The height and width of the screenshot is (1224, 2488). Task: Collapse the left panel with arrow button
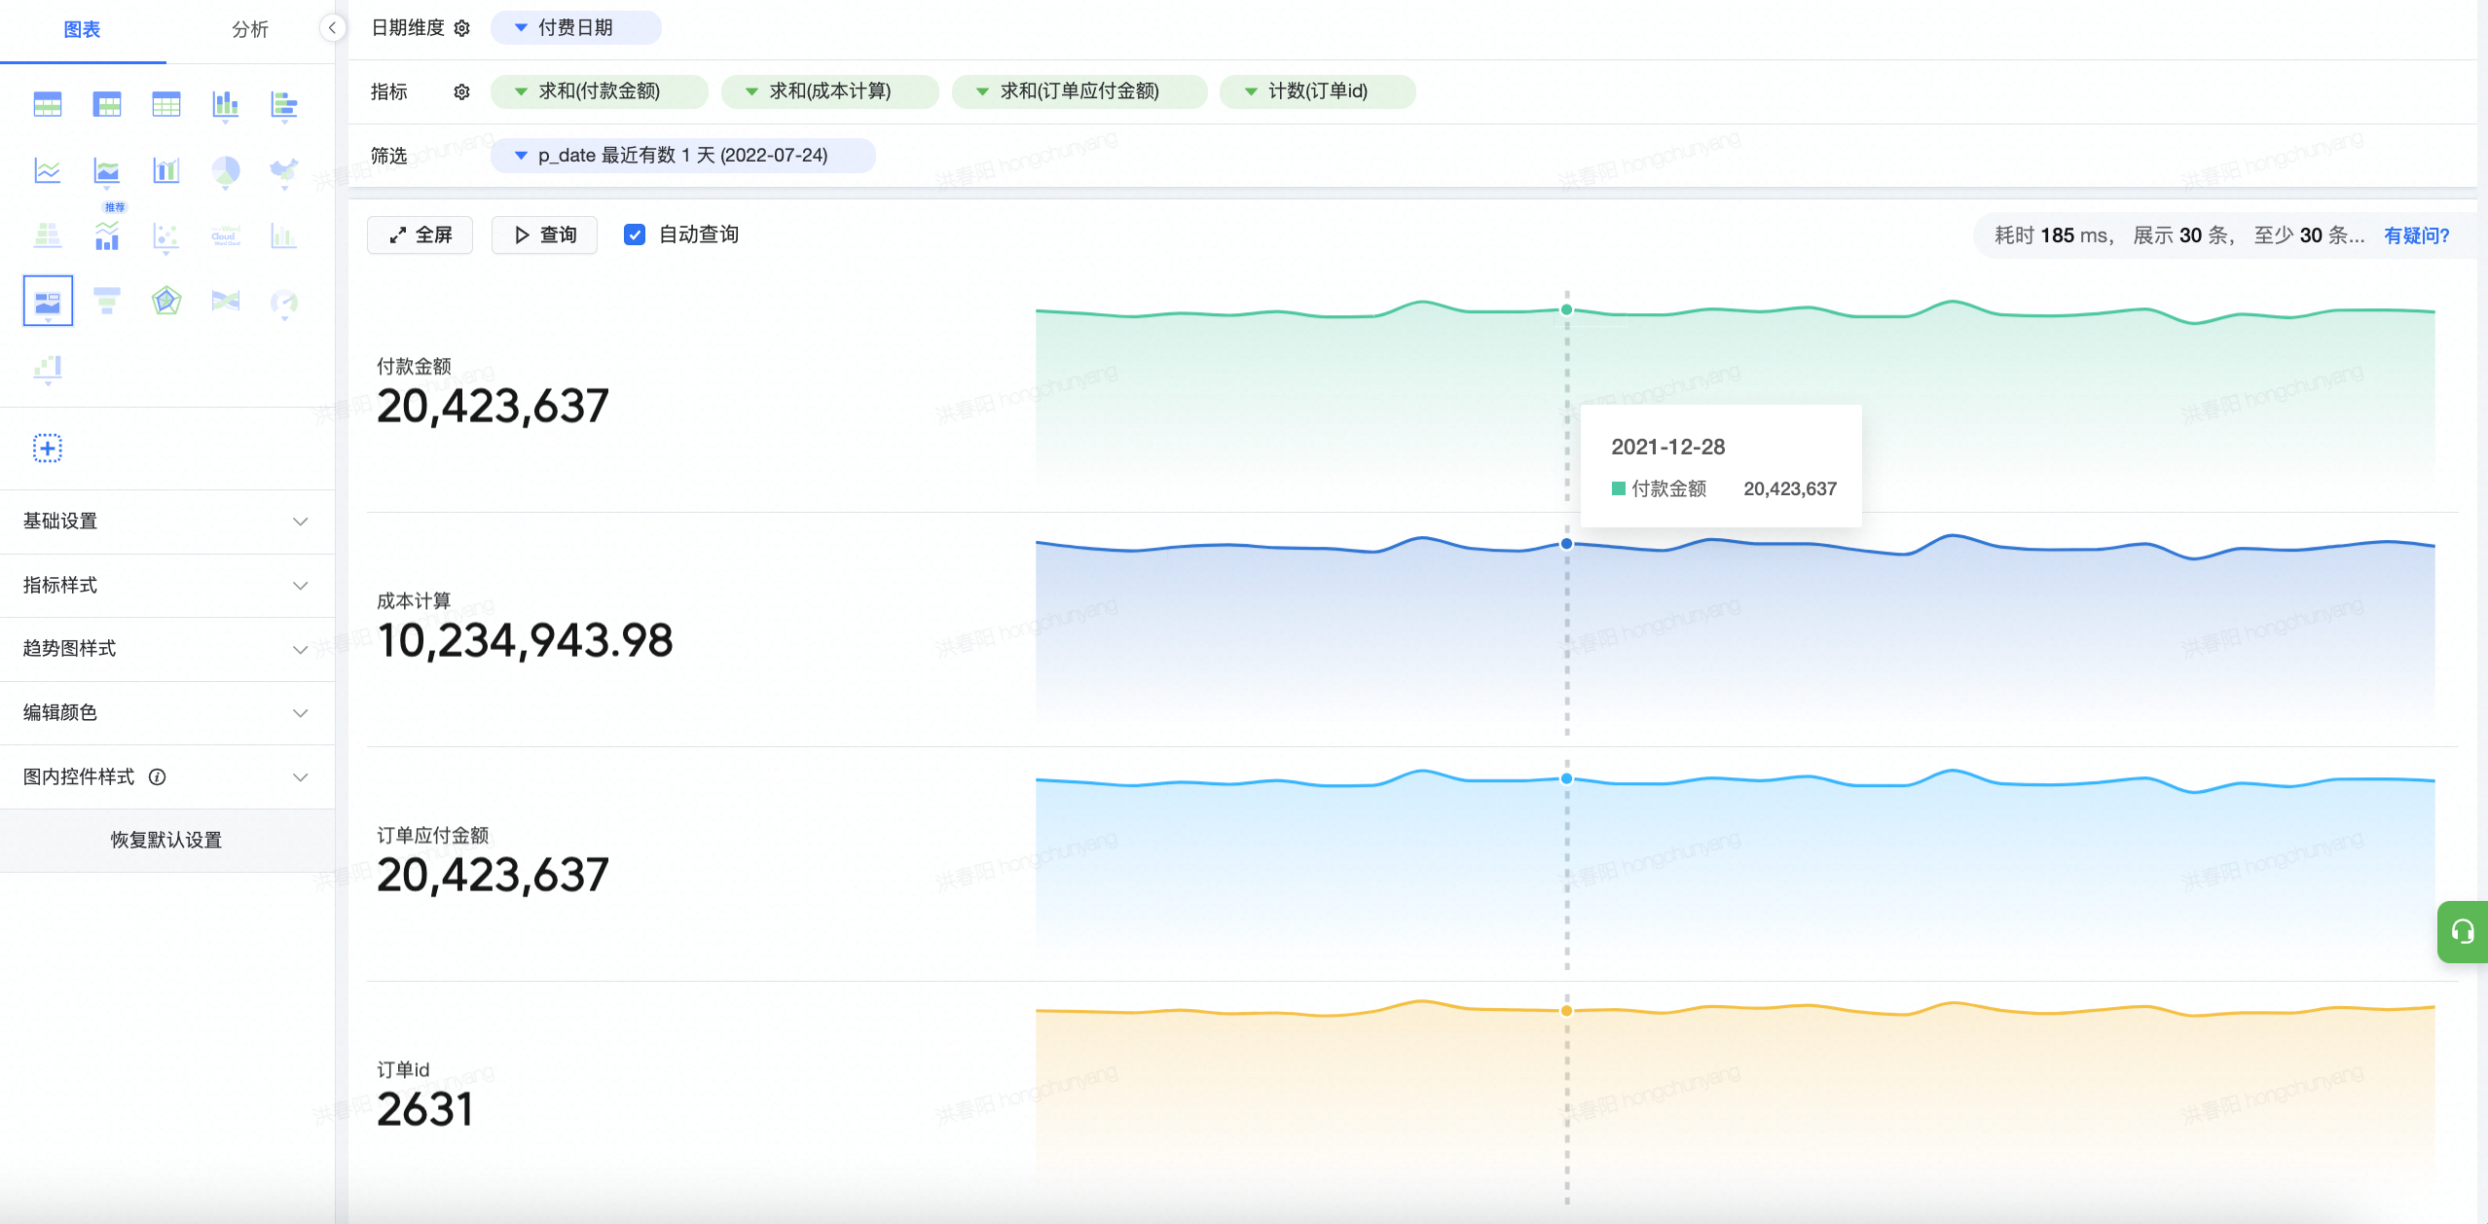(333, 28)
